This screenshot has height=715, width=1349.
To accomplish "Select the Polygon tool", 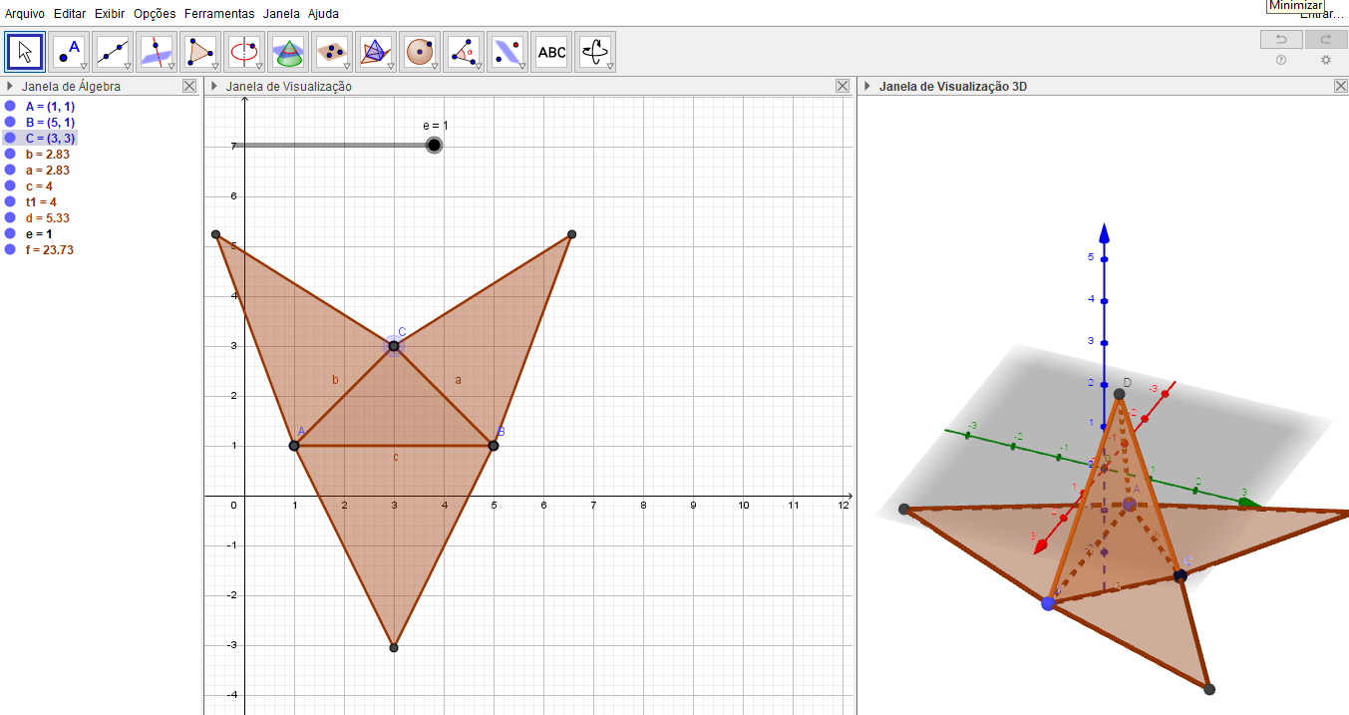I will pos(200,51).
